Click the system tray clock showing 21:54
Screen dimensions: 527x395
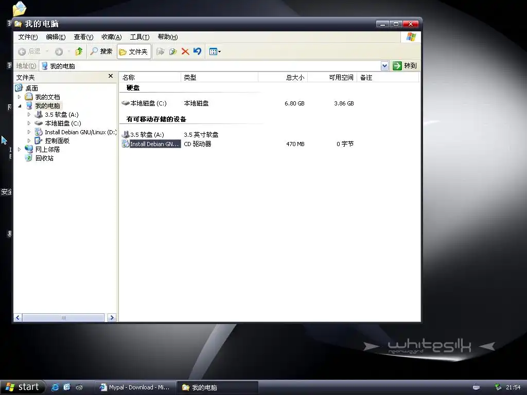[513, 387]
